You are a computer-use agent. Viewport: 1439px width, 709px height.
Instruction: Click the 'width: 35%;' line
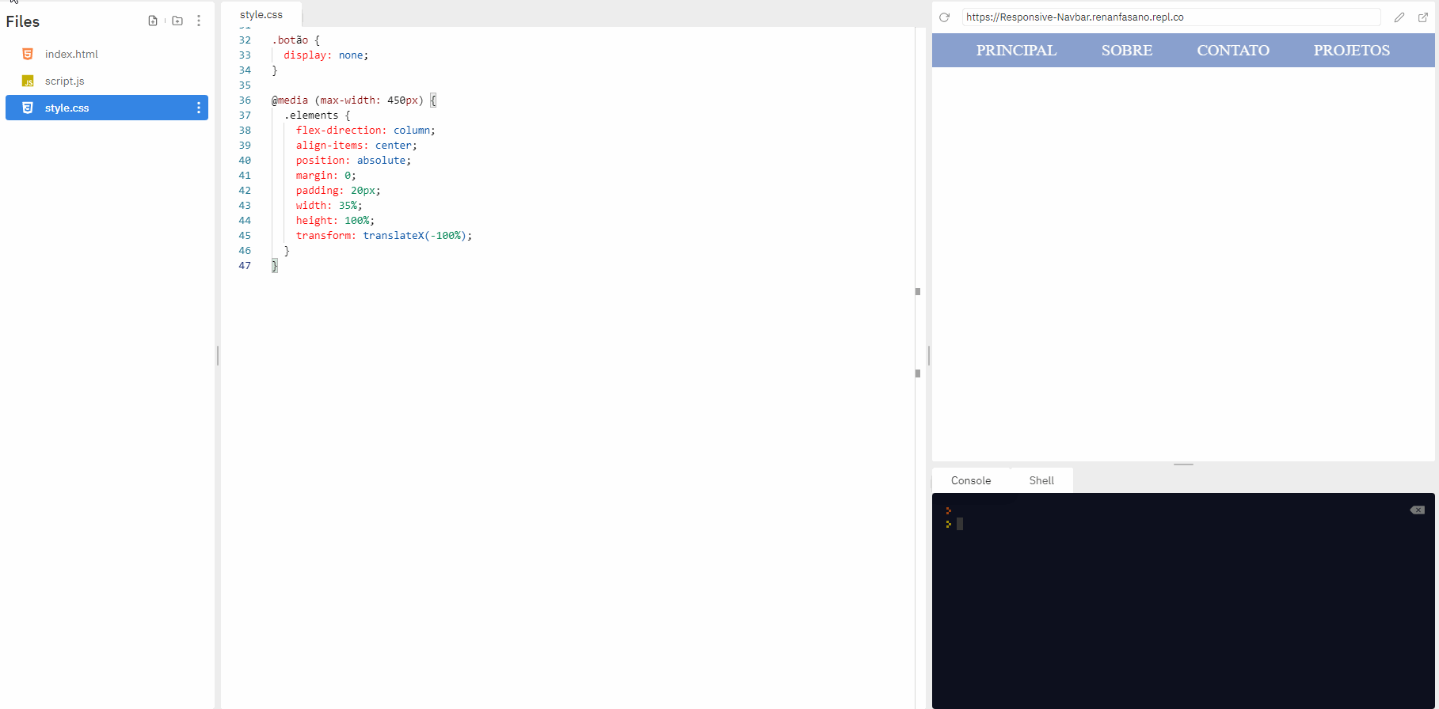[329, 206]
